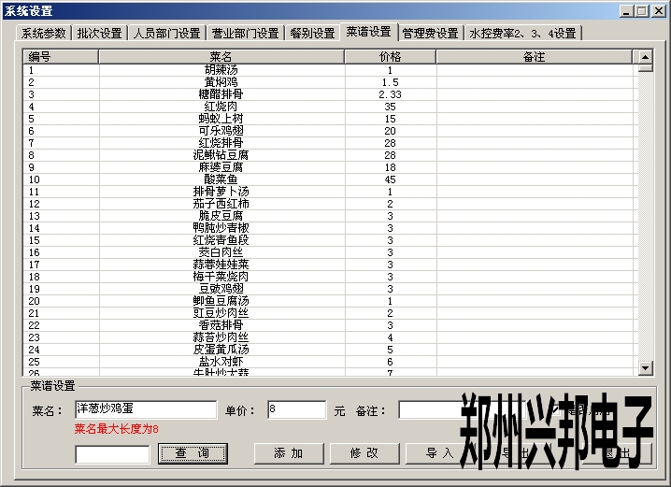Select the 酸菜鱼 row in the list
Viewport: 671px width, 487px height.
(221, 179)
